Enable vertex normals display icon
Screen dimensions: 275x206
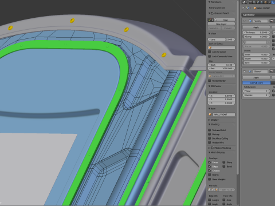[210, 189]
